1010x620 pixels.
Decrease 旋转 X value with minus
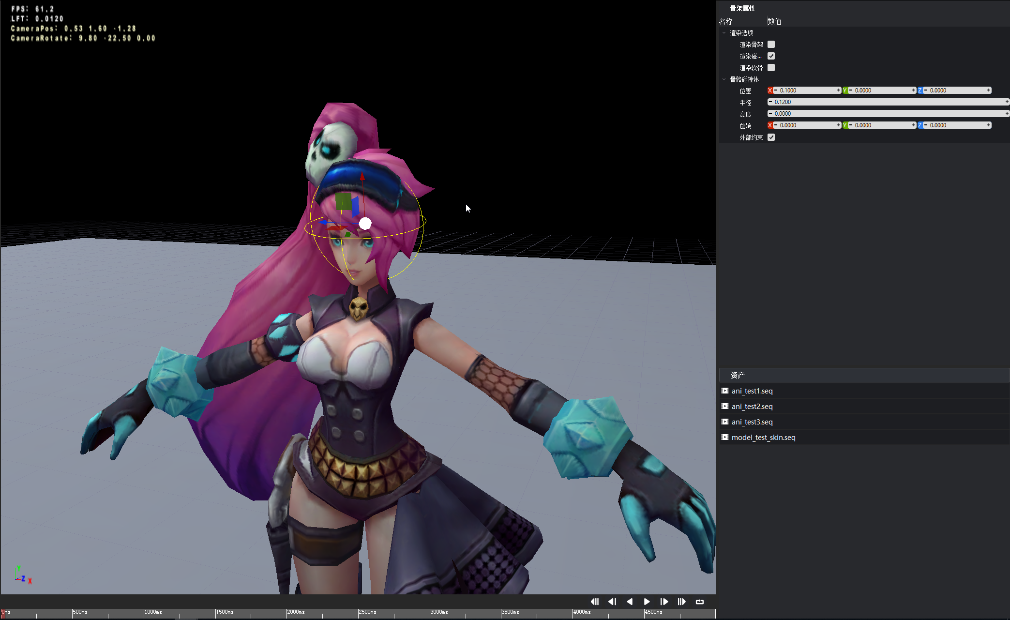[776, 125]
